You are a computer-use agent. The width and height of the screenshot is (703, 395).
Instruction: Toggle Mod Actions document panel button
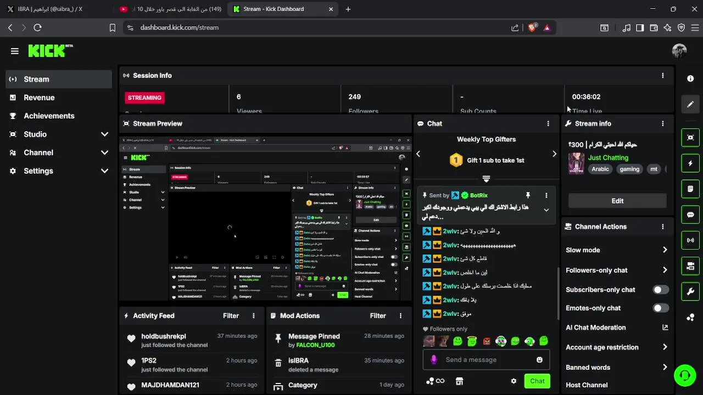[690, 189]
